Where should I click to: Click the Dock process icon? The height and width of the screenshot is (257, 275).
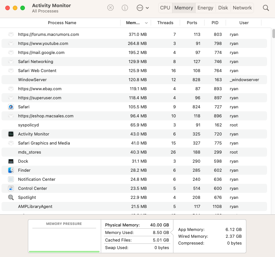coord(11,161)
